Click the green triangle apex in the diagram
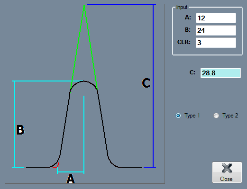The width and height of the screenshot is (247, 189). click(84, 6)
